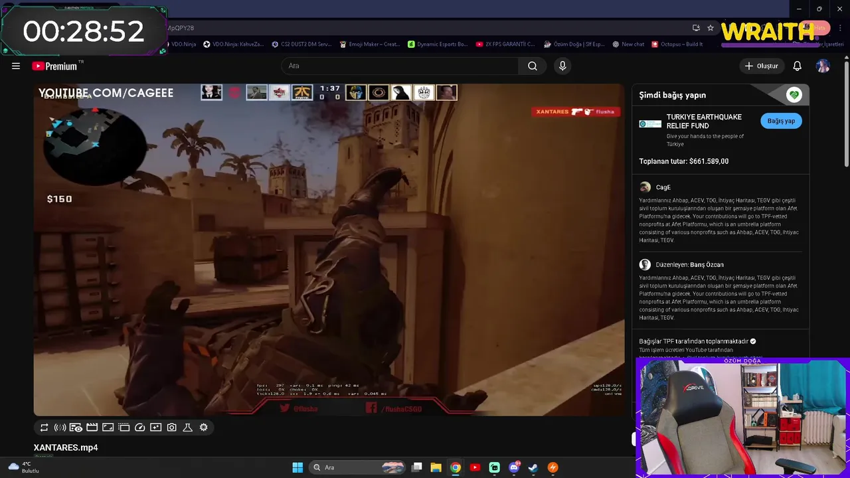The image size is (850, 478).
Task: Click the picture-in-picture frame icon below player
Action: tap(108, 428)
